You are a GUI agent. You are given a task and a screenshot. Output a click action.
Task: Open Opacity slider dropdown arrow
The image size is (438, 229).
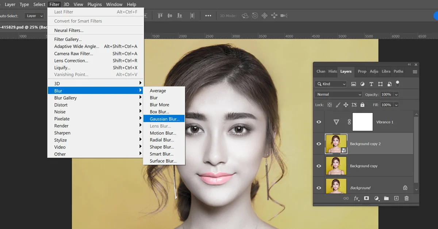click(396, 95)
